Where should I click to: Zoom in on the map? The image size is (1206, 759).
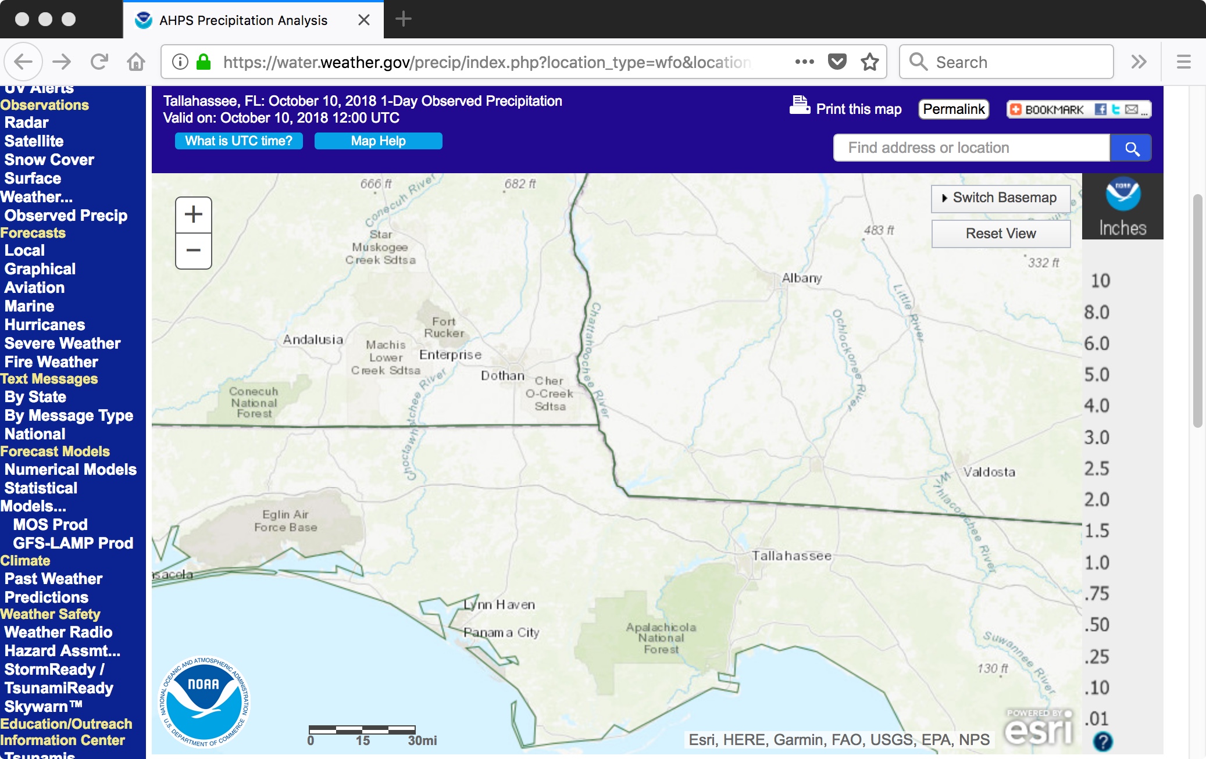coord(194,215)
